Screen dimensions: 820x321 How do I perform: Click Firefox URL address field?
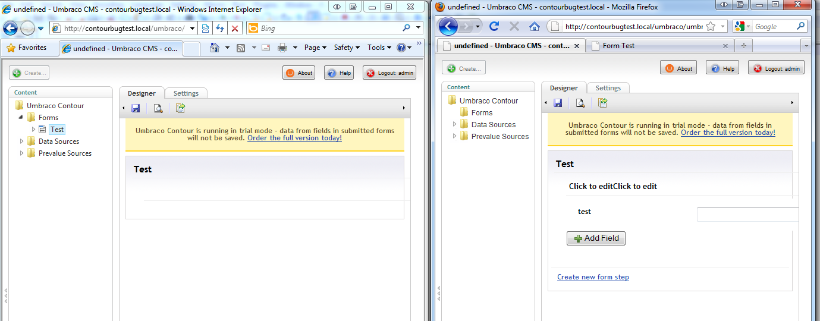pos(633,27)
